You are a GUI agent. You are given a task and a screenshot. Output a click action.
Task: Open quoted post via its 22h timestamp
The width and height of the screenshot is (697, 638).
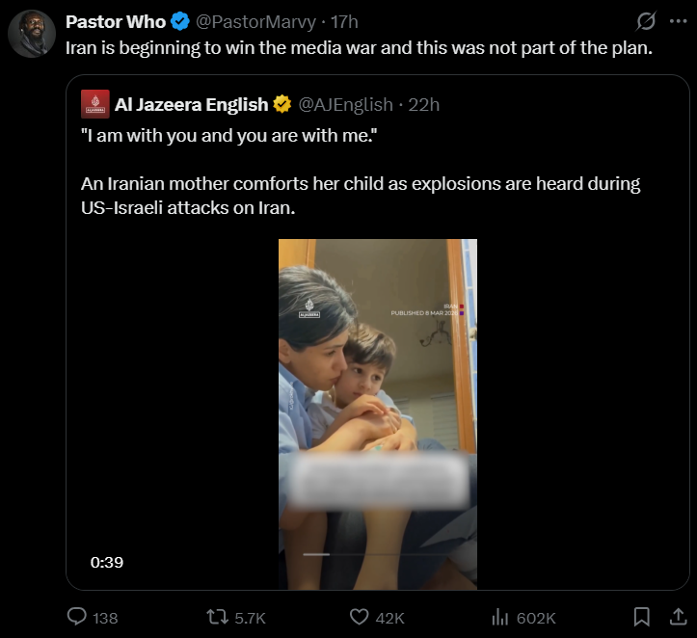pyautogui.click(x=424, y=104)
